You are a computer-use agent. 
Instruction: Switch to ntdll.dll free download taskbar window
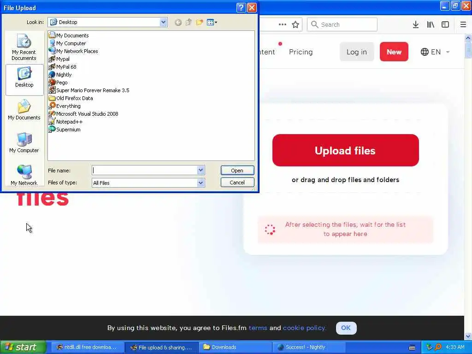click(87, 347)
